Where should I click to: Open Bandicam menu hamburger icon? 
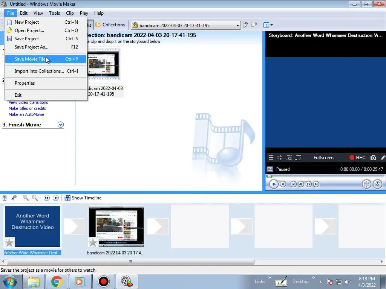click(271, 158)
